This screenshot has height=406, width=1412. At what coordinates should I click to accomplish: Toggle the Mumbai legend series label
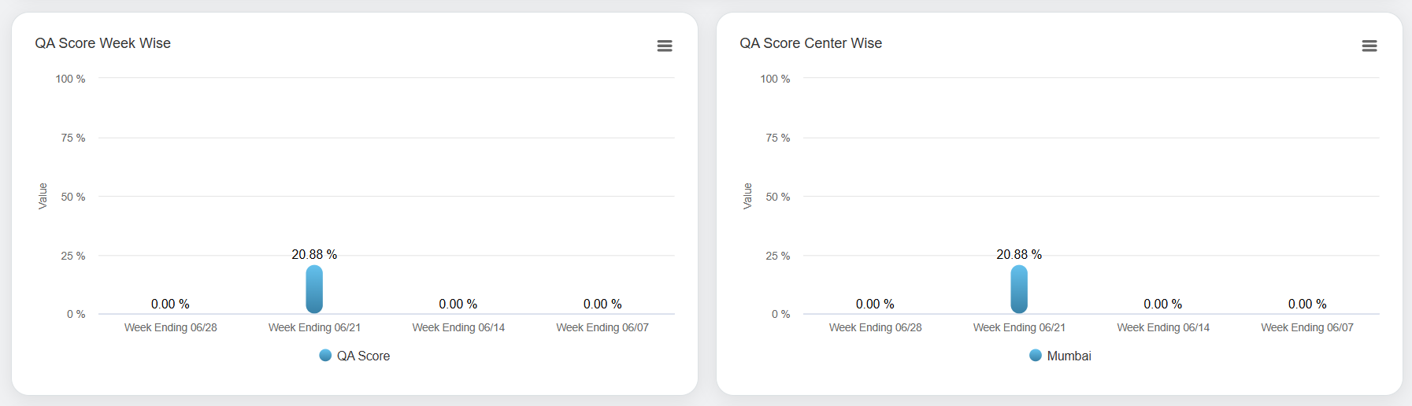[1069, 356]
